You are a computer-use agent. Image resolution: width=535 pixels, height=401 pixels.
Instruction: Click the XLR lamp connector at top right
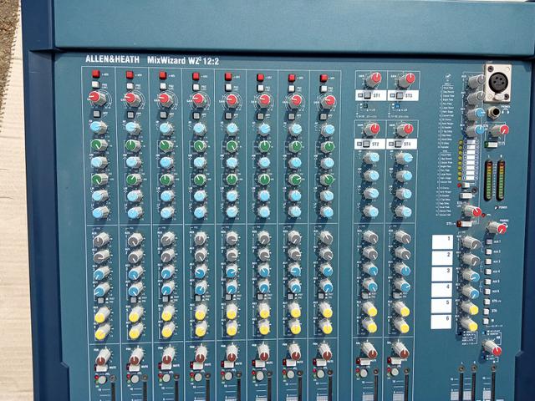(497, 82)
